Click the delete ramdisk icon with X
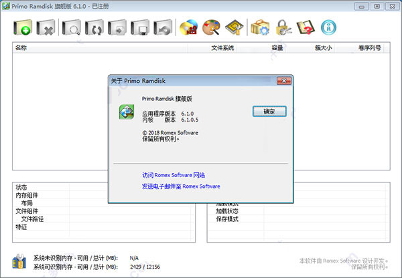This screenshot has width=402, height=278. click(46, 27)
